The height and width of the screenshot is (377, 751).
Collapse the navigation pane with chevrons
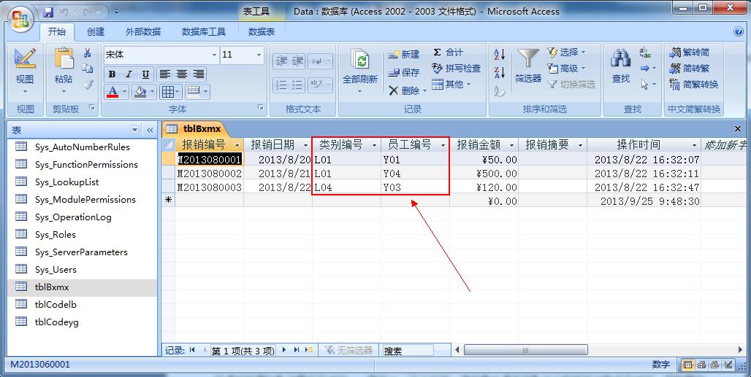click(150, 130)
